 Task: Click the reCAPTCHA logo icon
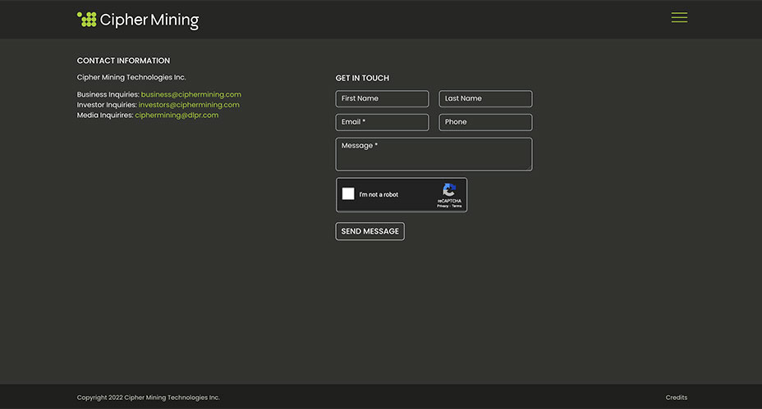pyautogui.click(x=449, y=189)
